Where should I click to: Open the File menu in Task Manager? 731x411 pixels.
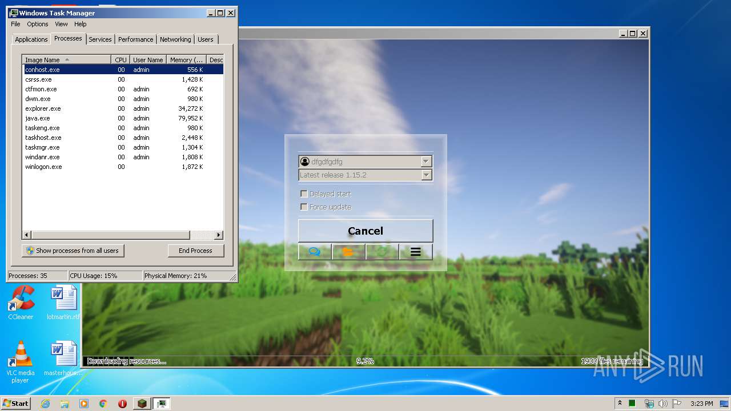coord(15,24)
